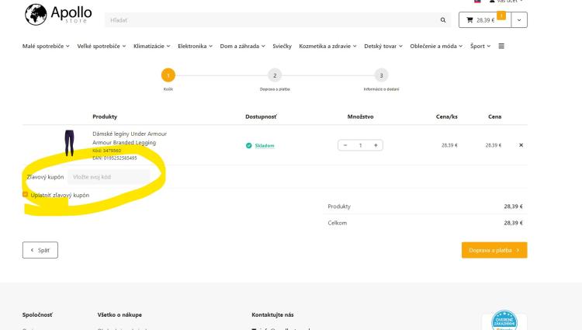This screenshot has height=330, width=582.
Task: Expand the Dom a záhrada menu
Action: coord(242,46)
